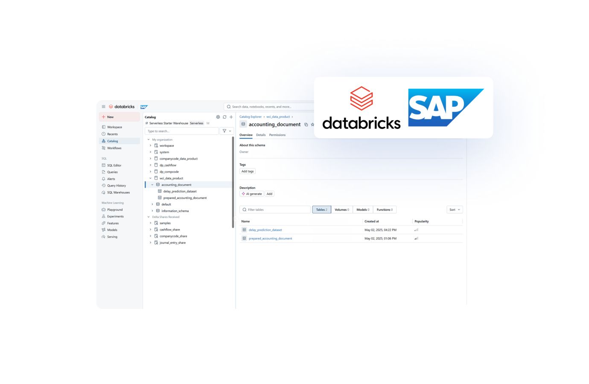Click the Filter tables input field
This screenshot has width=589, height=384.
coord(277,209)
